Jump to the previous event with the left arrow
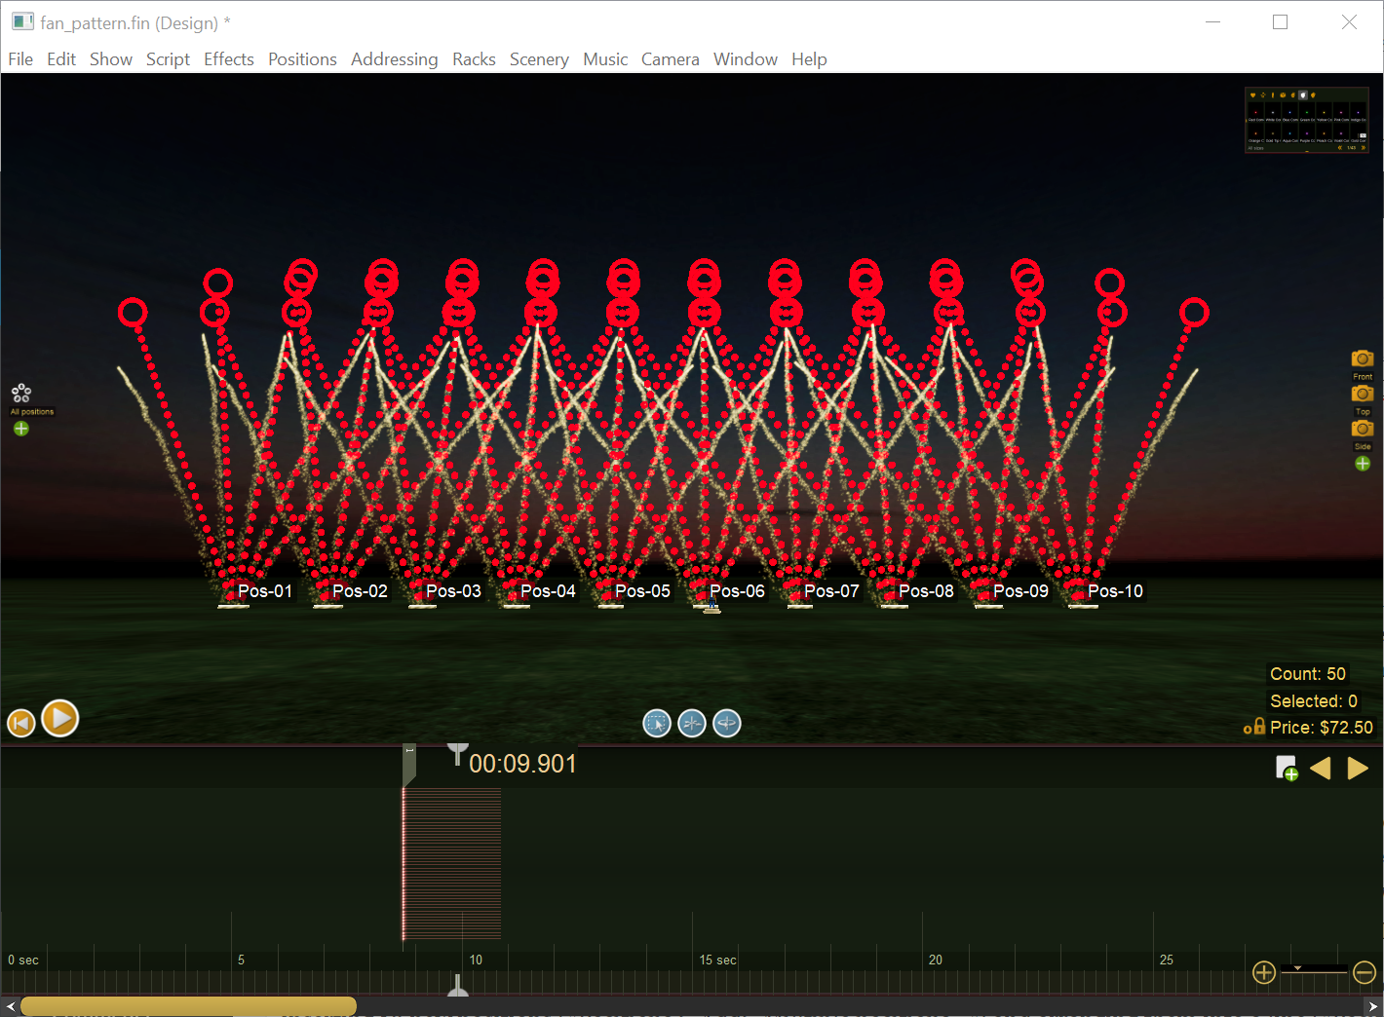 1321,769
